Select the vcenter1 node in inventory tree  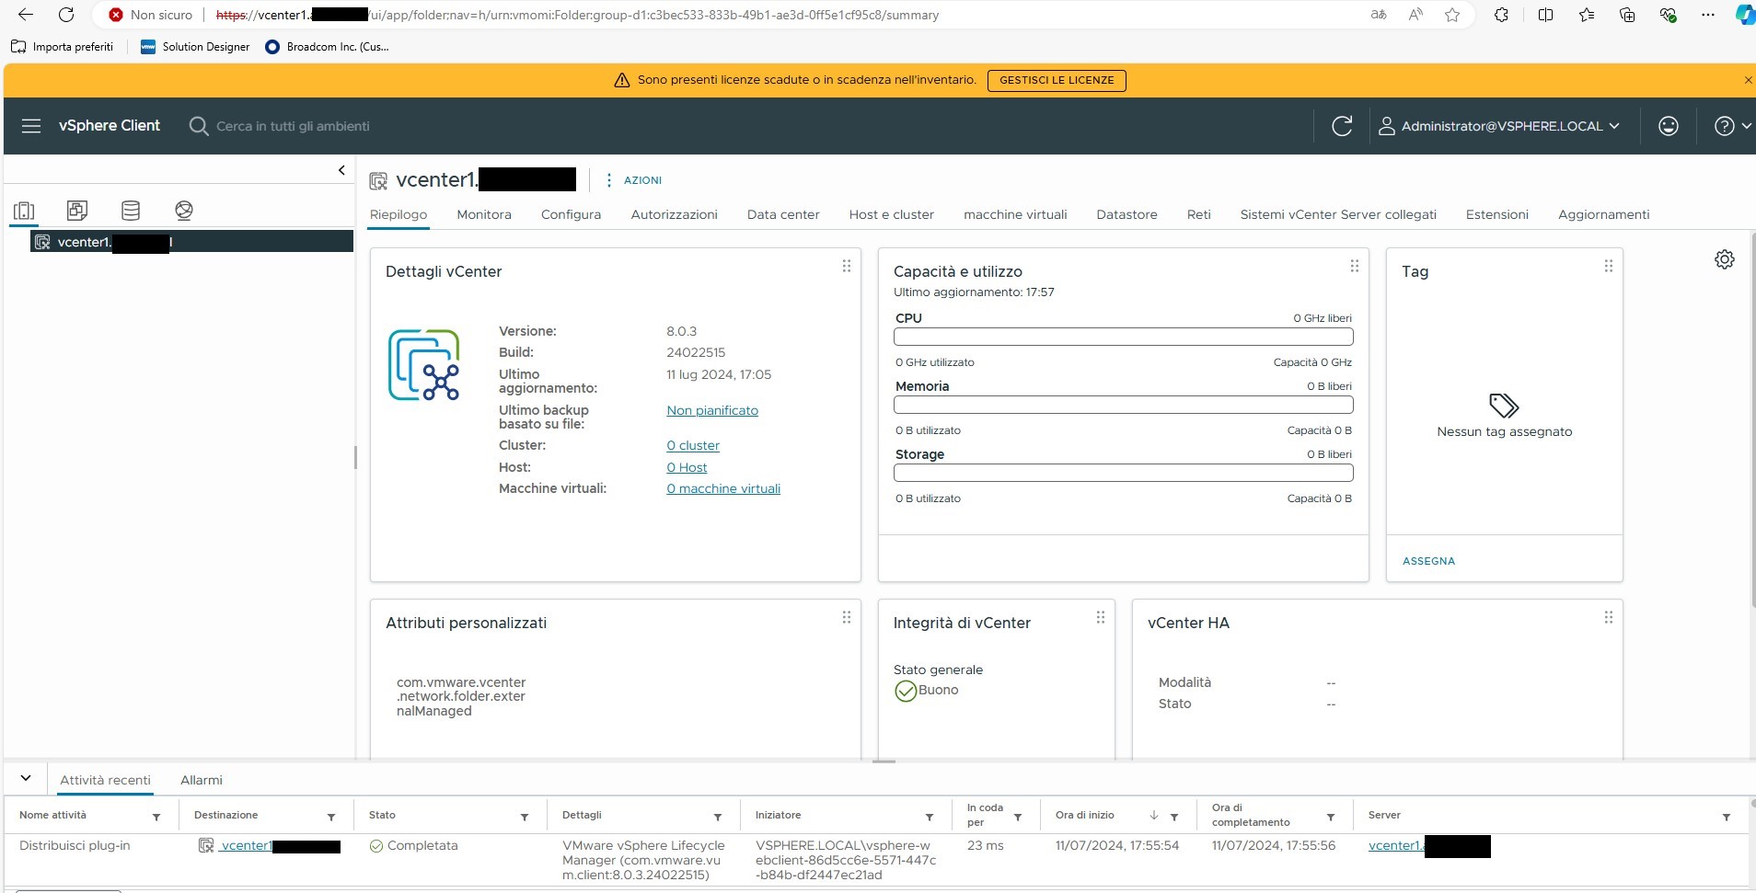click(191, 242)
